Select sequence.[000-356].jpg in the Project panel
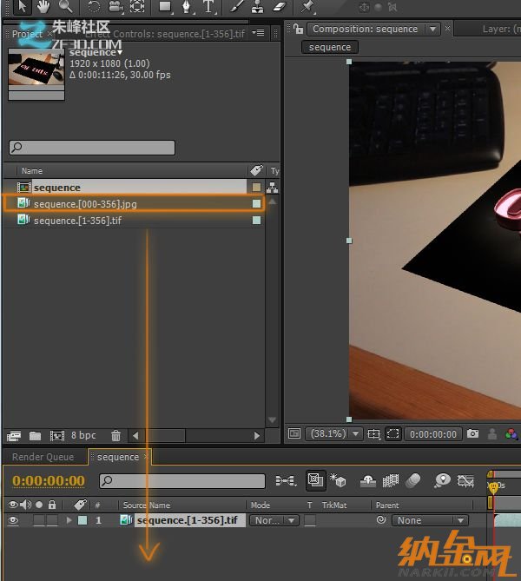Screen dimensions: 521x581 (85, 204)
